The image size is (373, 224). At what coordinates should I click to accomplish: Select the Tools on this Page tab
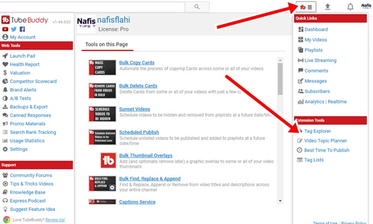coord(106,45)
